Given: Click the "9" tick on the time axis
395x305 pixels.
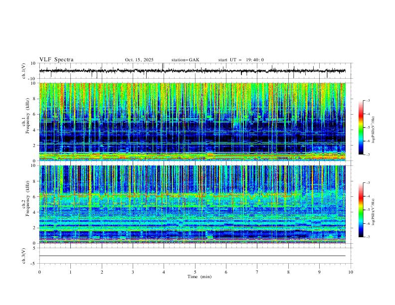Looking at the screenshot, I should tap(319, 272).
